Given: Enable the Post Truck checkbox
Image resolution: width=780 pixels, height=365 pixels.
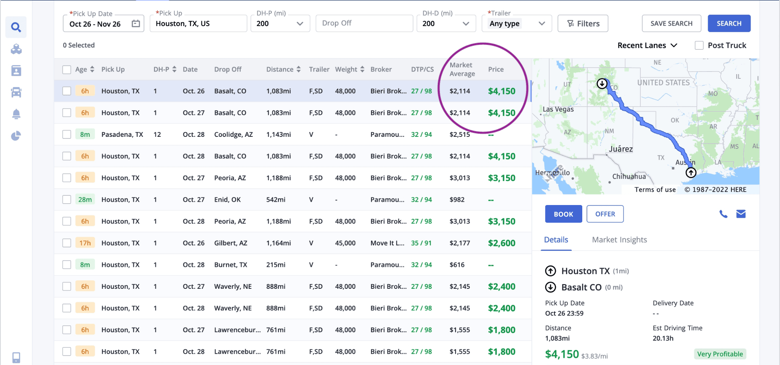Looking at the screenshot, I should pos(699,45).
